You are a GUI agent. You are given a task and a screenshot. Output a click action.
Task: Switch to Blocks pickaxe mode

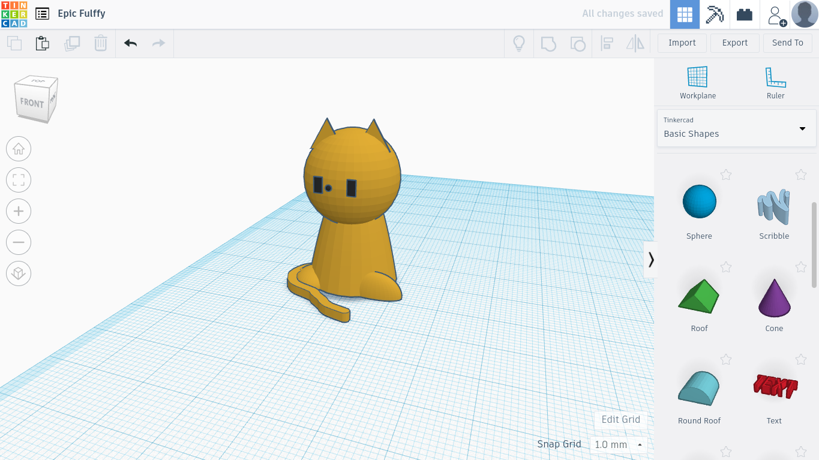pyautogui.click(x=715, y=14)
